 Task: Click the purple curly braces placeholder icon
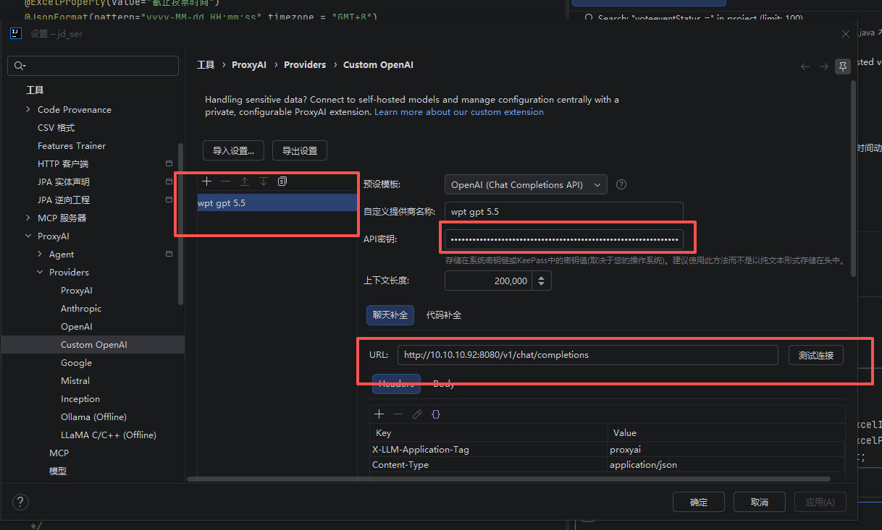436,414
